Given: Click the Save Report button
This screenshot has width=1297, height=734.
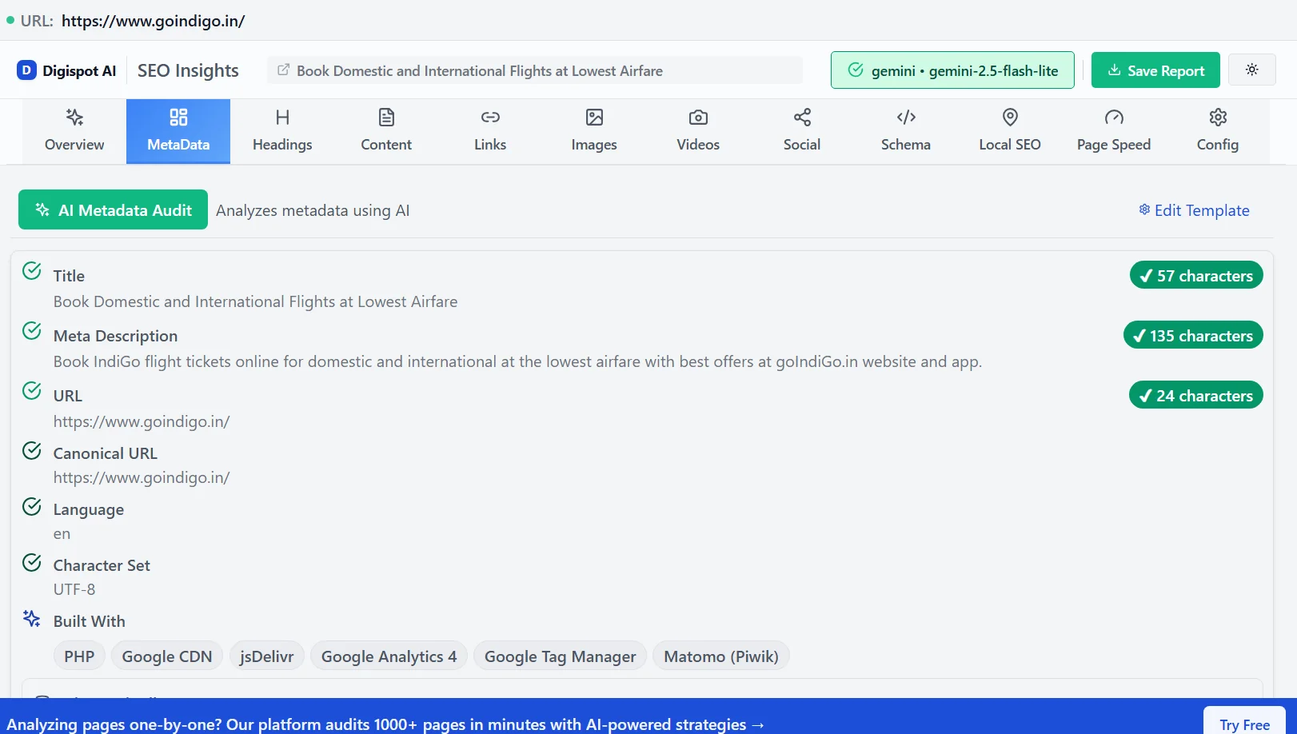Looking at the screenshot, I should [1155, 70].
